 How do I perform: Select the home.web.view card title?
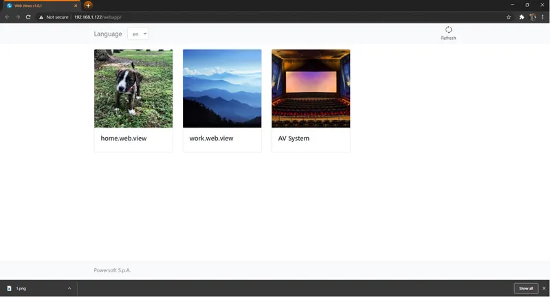[124, 138]
